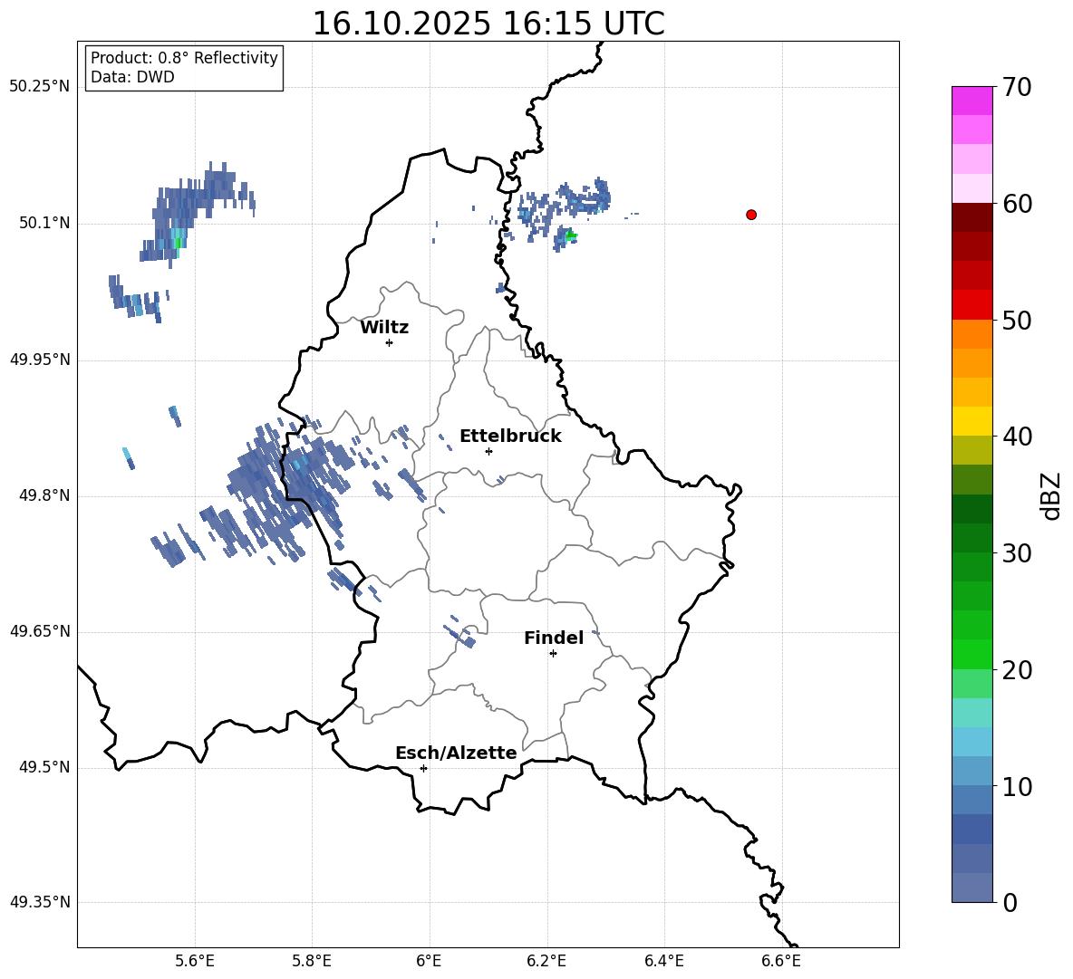Click the 30 colorbar tick label

[1017, 553]
